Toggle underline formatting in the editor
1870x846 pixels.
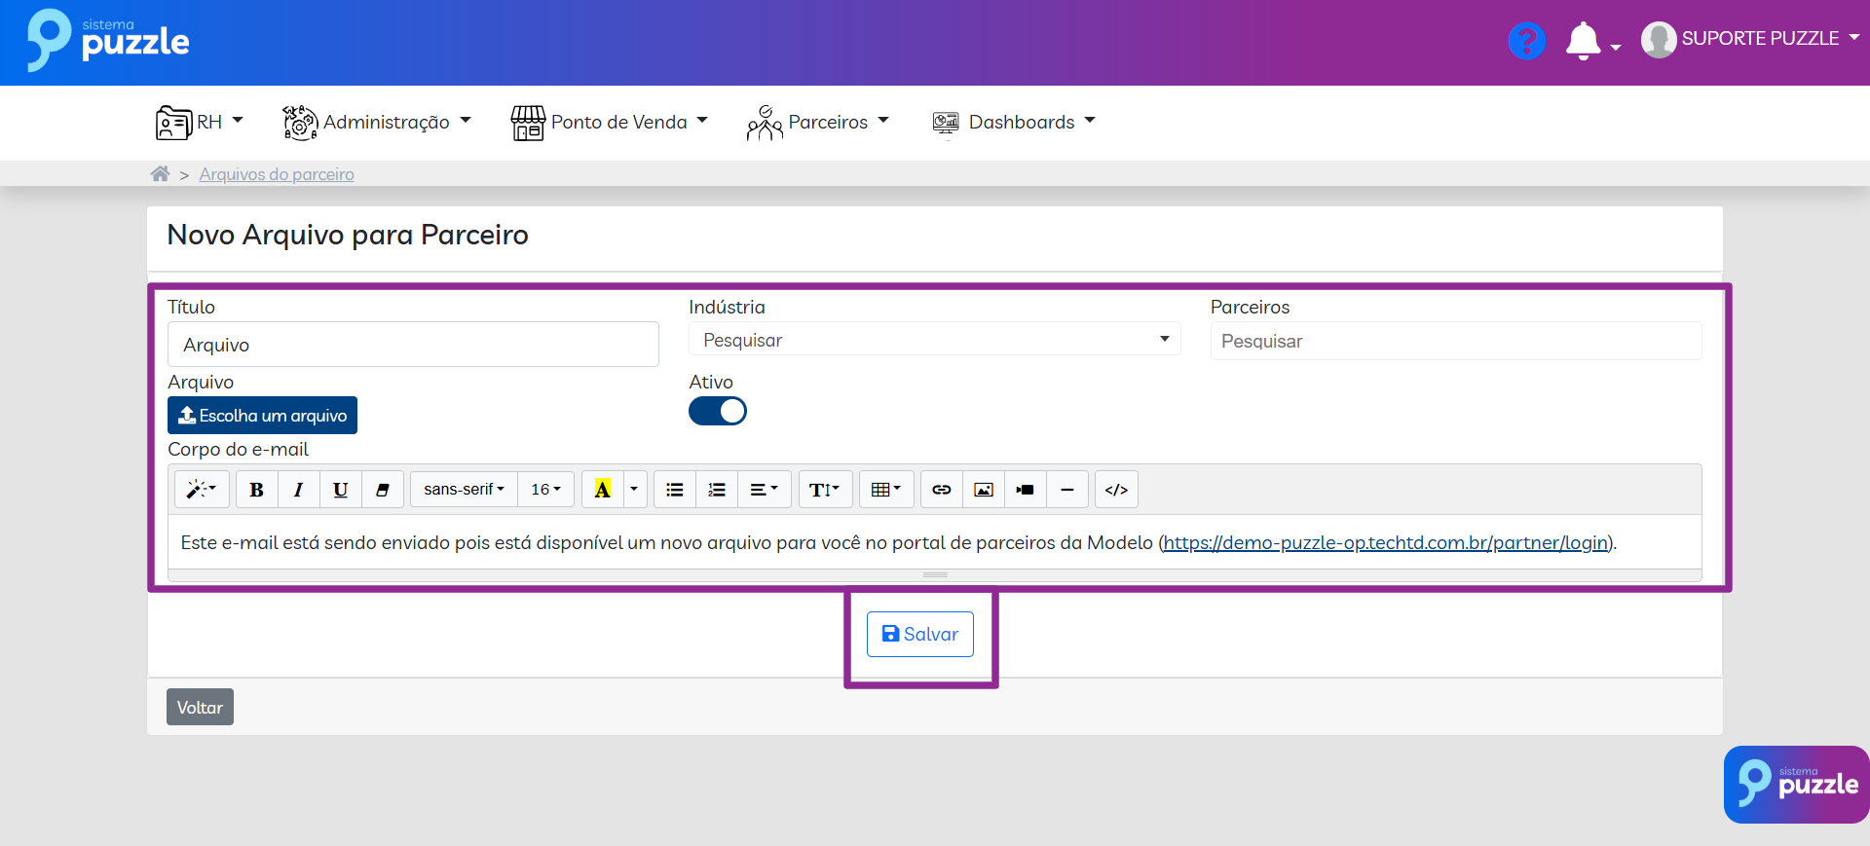click(340, 490)
